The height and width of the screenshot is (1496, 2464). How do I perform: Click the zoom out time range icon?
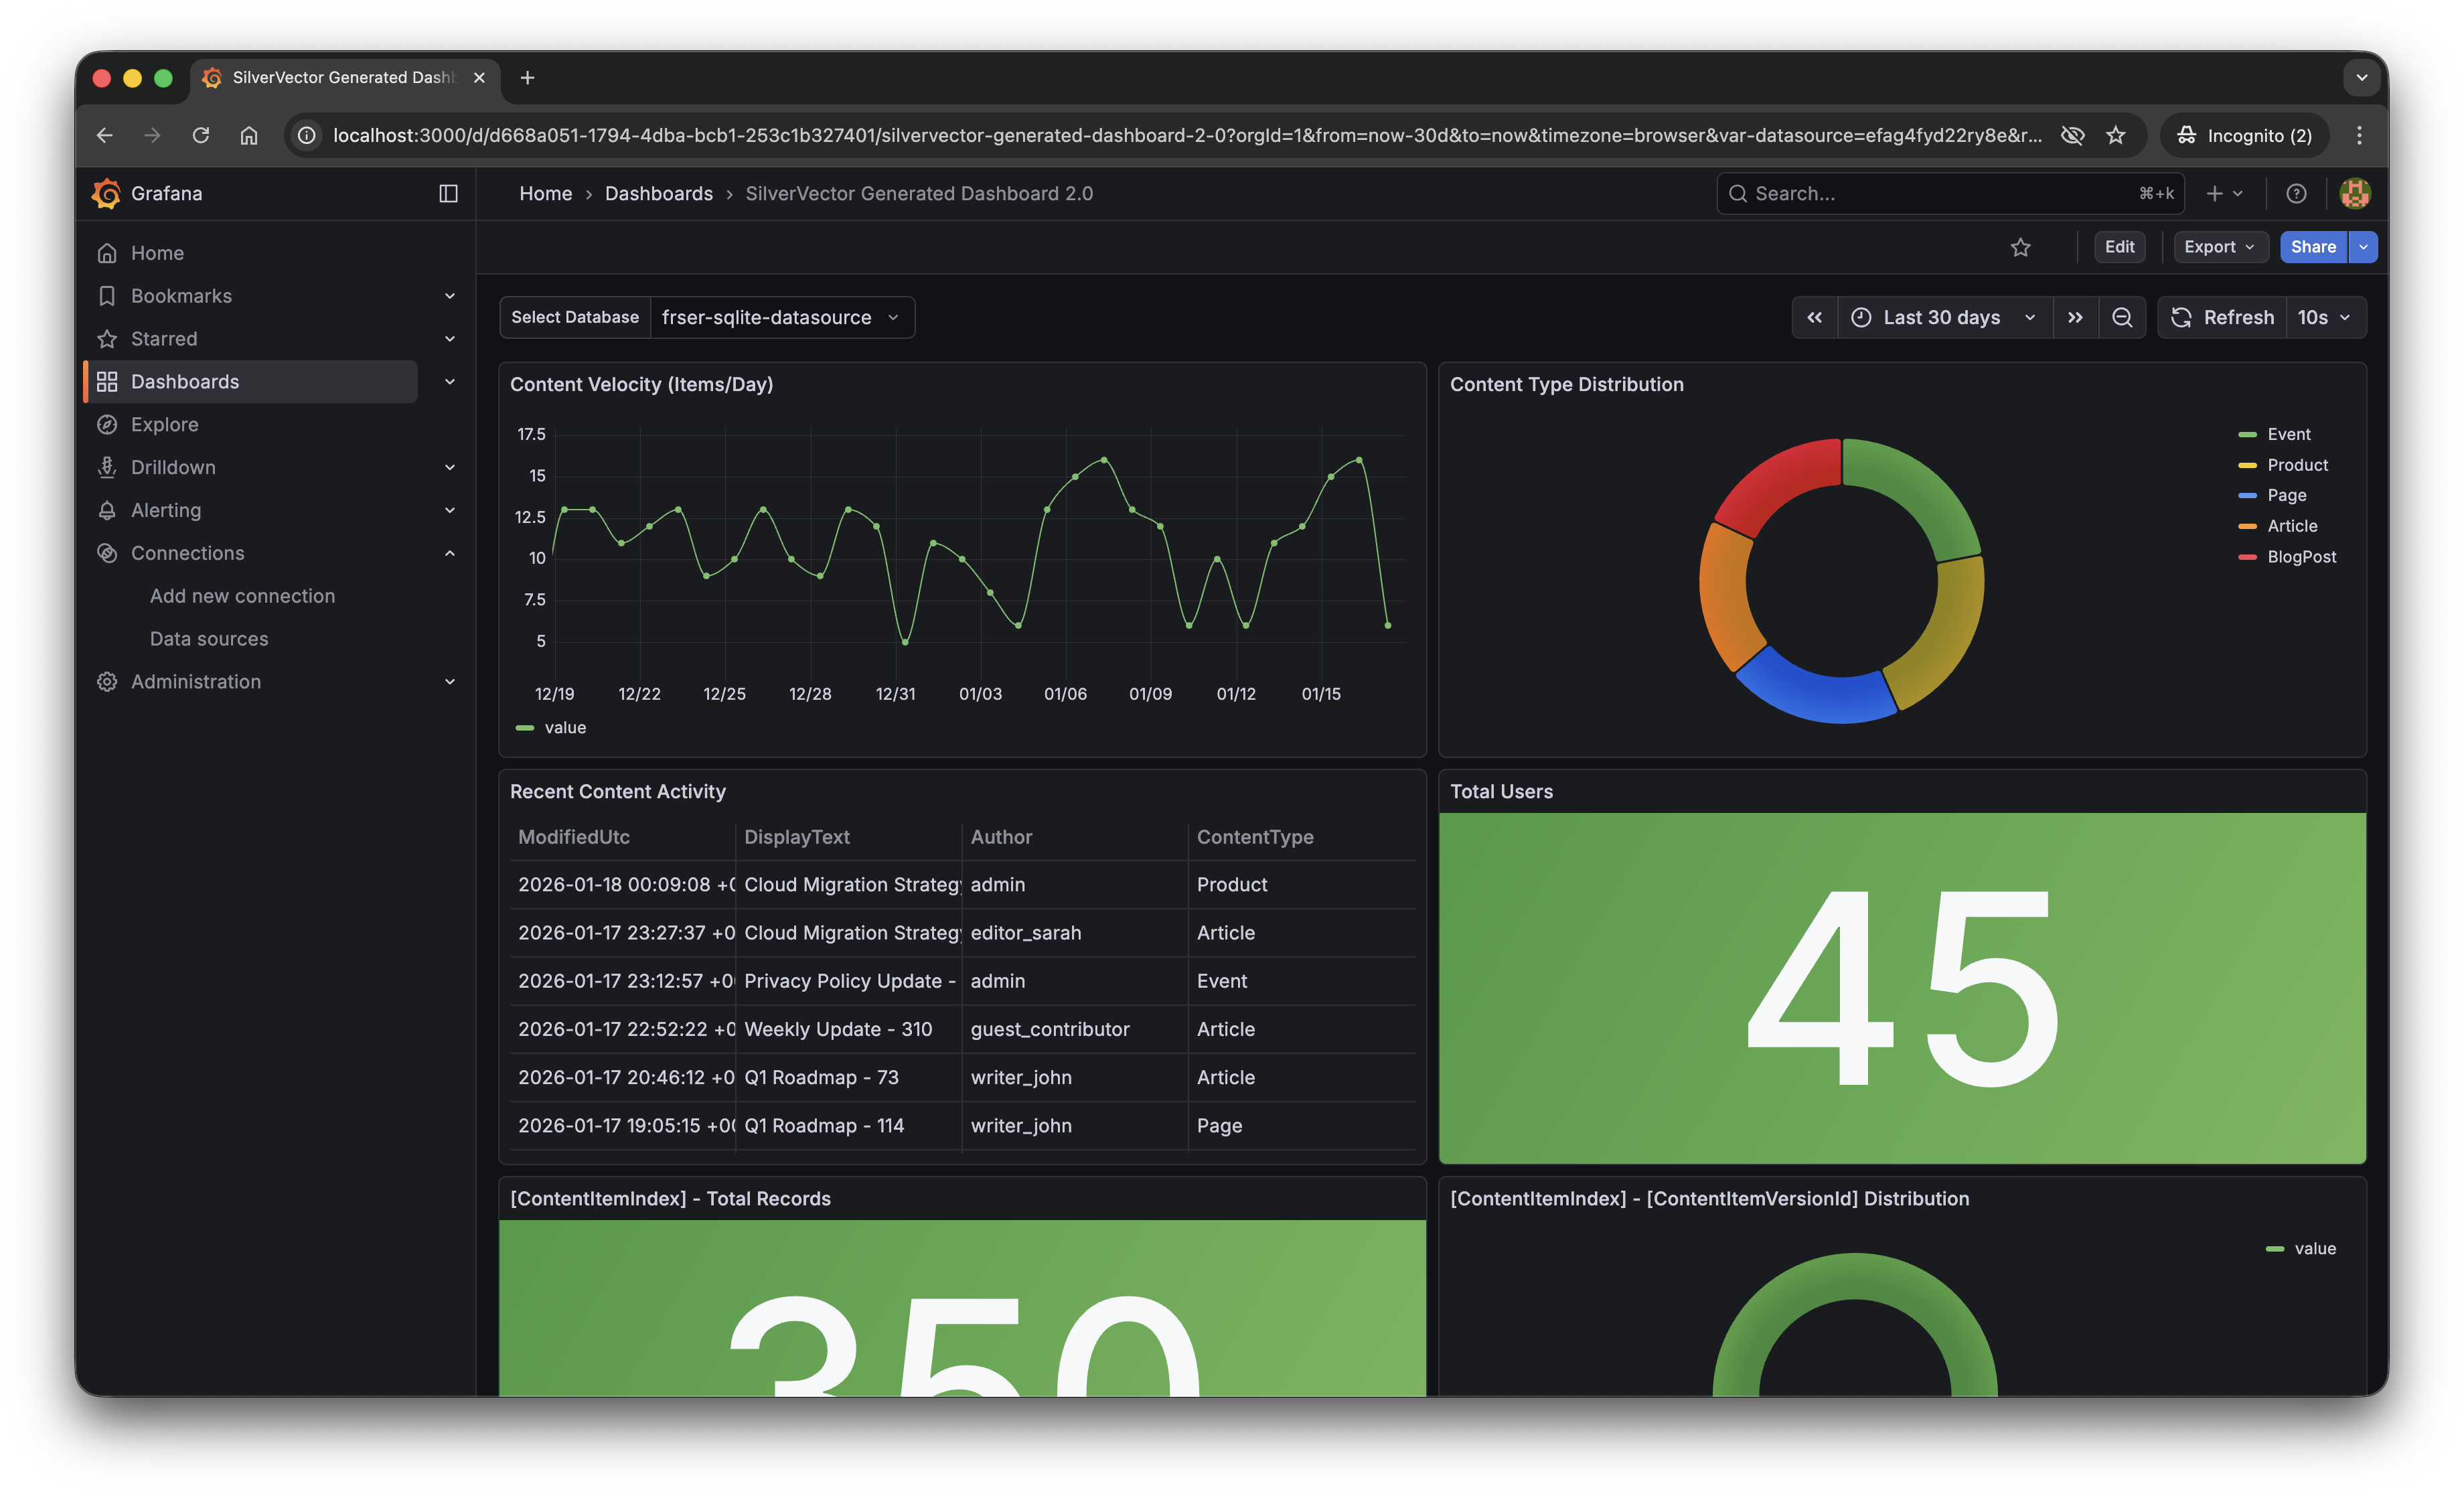[2121, 317]
